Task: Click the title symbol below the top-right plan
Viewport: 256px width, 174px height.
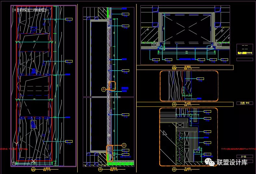Action: pos(174,67)
